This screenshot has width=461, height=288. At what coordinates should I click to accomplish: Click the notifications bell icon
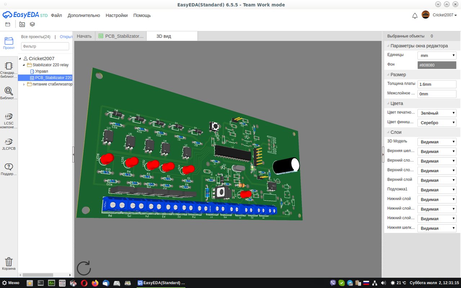click(x=415, y=15)
